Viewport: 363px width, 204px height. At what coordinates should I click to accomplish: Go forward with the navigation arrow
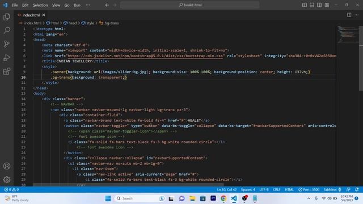(x=115, y=5)
